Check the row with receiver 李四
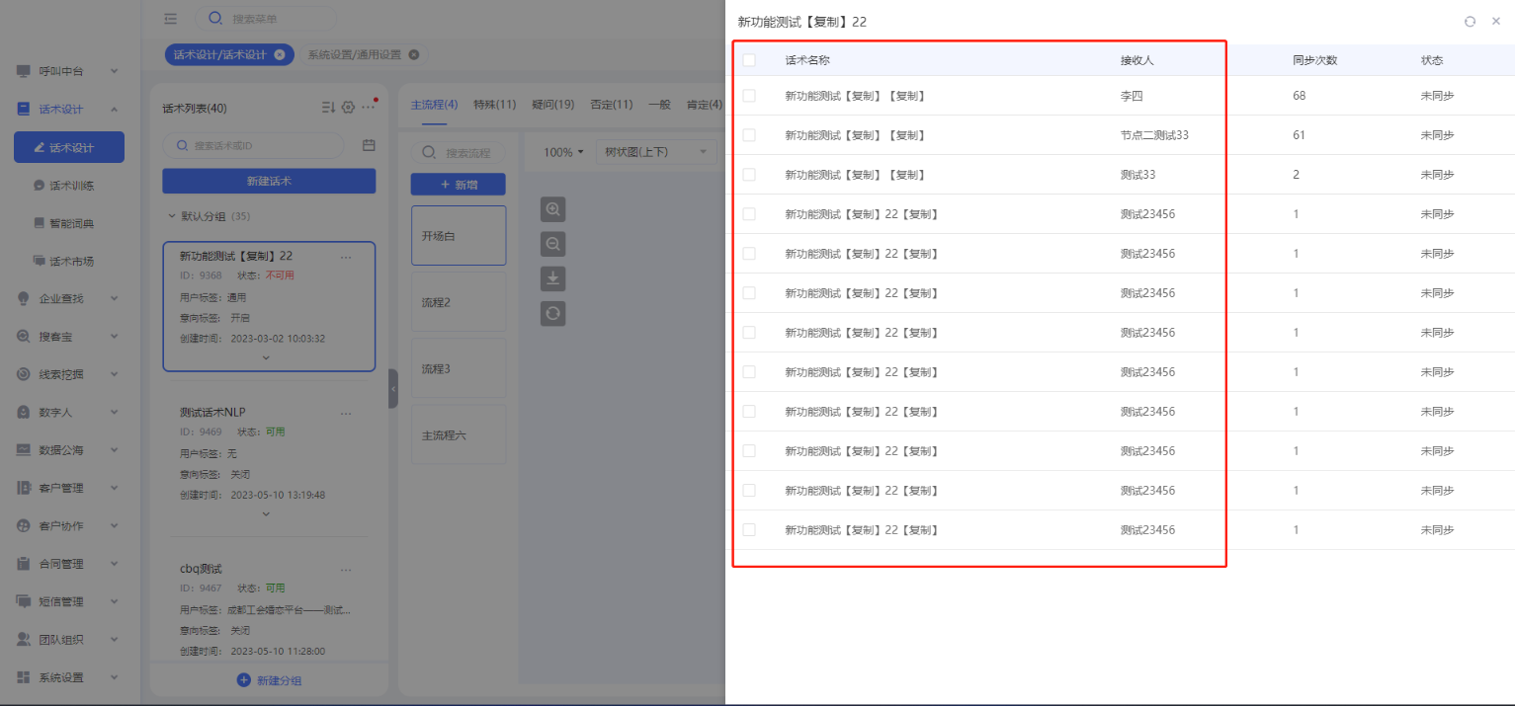Image resolution: width=1515 pixels, height=706 pixels. (x=749, y=96)
